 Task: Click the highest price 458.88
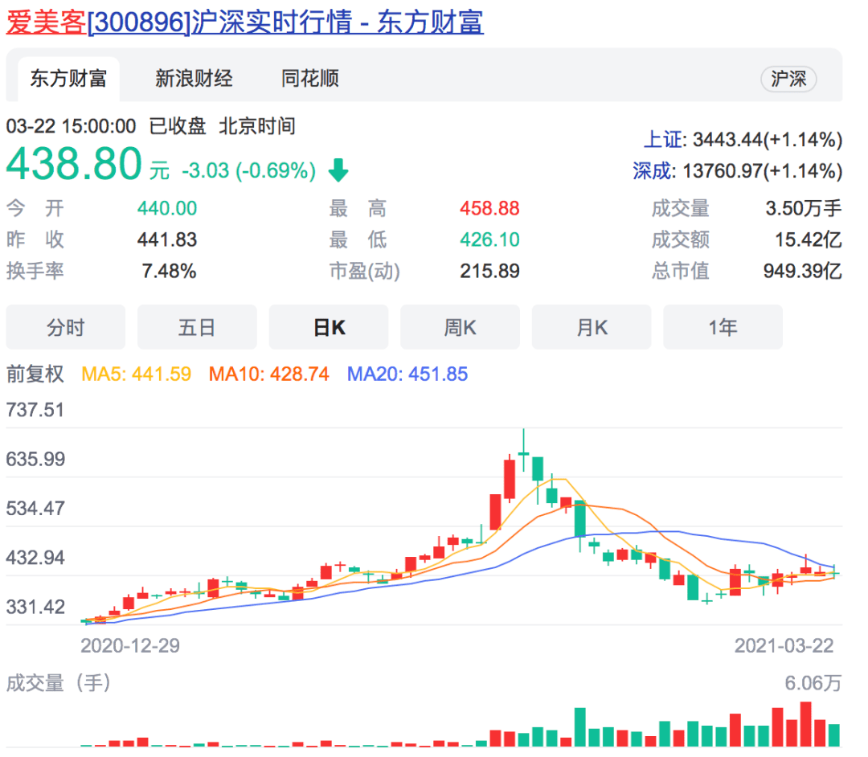tap(490, 209)
